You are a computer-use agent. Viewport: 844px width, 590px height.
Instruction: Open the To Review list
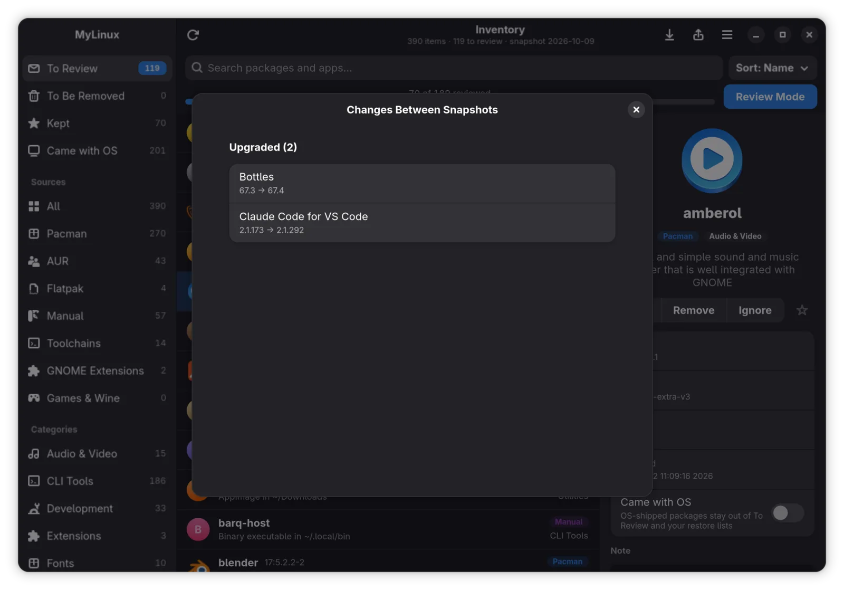coord(97,69)
